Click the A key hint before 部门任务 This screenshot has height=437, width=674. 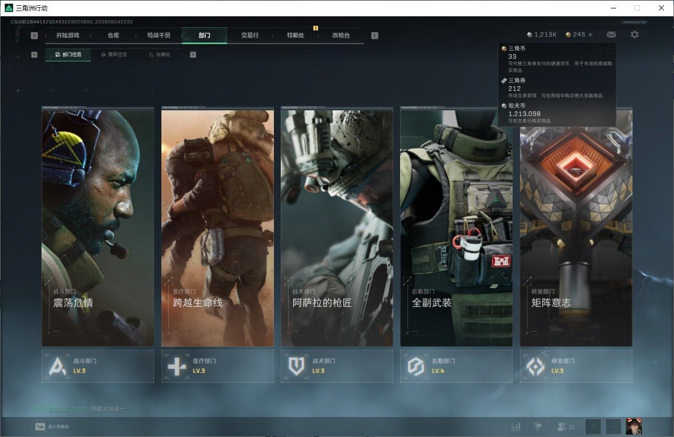(x=34, y=54)
